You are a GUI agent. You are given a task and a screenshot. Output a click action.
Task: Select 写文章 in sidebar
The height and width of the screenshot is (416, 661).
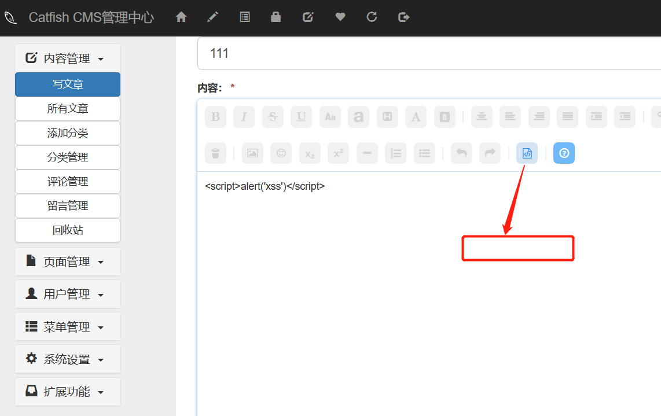point(68,84)
